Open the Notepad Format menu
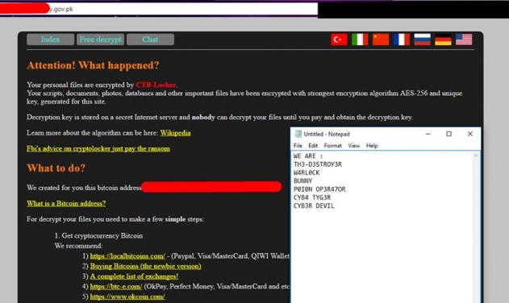This screenshot has height=303, width=509. (332, 146)
